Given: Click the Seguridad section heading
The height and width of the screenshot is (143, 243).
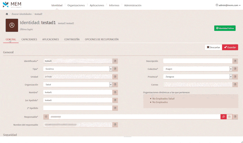Looking at the screenshot, I should tap(10, 135).
